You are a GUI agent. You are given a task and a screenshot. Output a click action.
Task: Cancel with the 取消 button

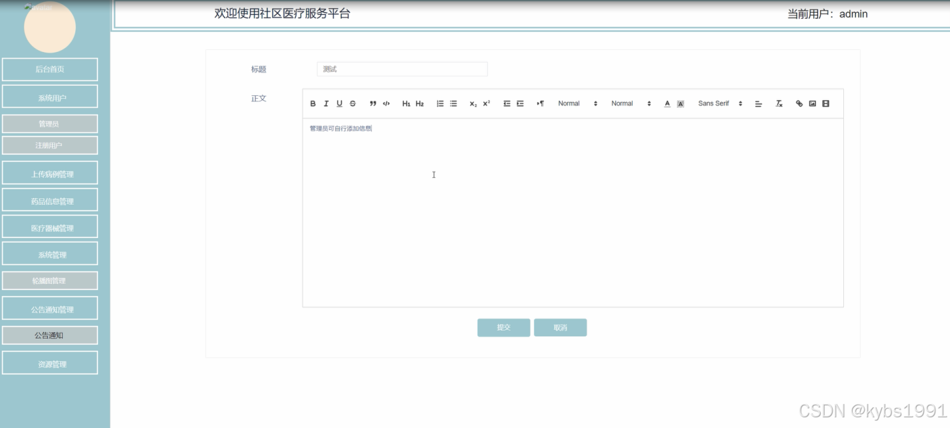pyautogui.click(x=560, y=327)
